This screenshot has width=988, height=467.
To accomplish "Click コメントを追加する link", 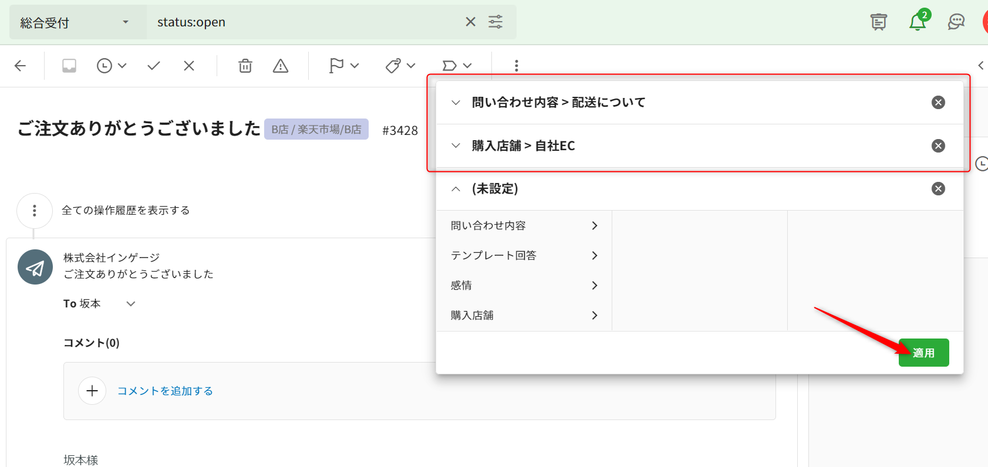I will (x=165, y=391).
